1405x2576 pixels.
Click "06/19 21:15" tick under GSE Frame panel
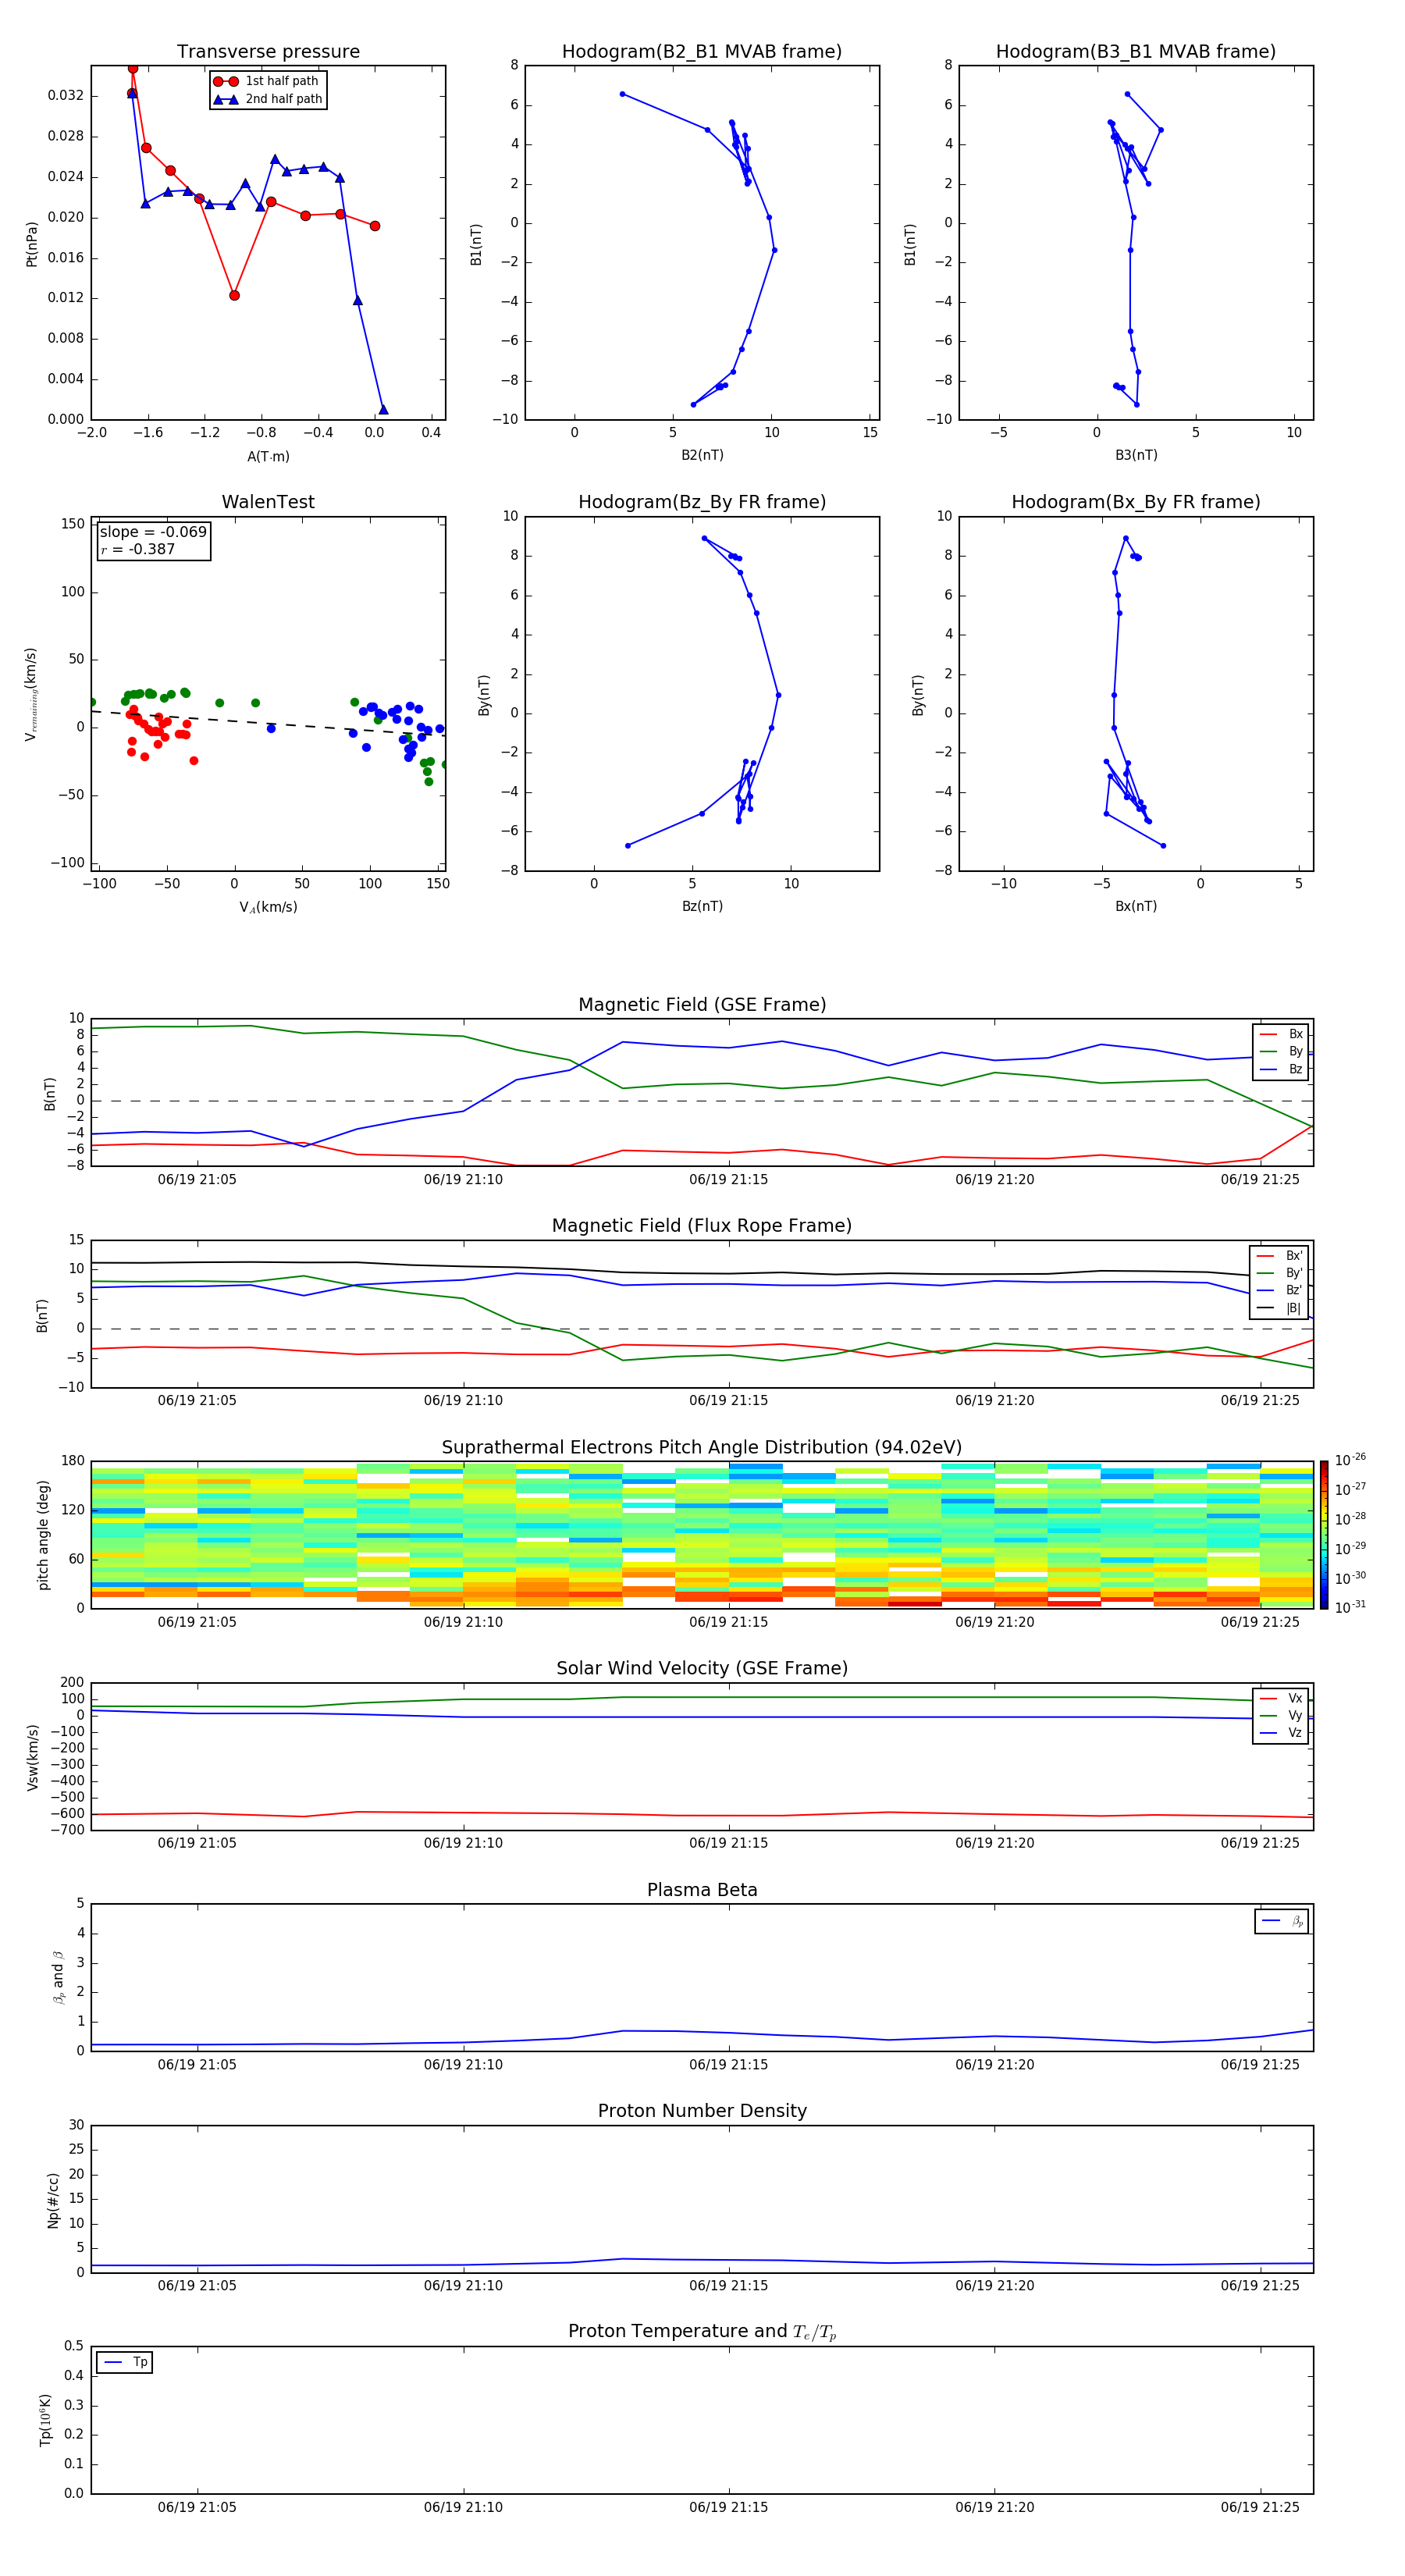729,1180
